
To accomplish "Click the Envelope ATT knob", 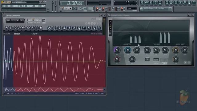I will (x=147, y=50).
